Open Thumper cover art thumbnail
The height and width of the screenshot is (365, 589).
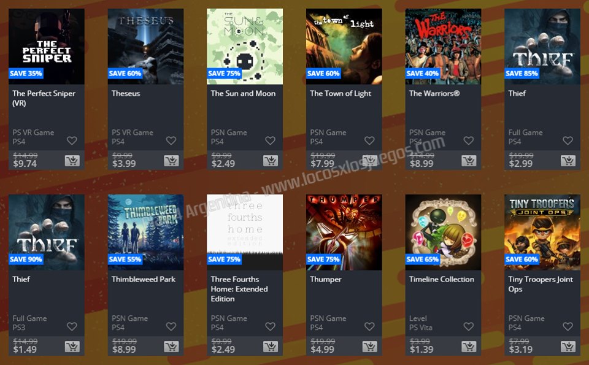click(344, 232)
